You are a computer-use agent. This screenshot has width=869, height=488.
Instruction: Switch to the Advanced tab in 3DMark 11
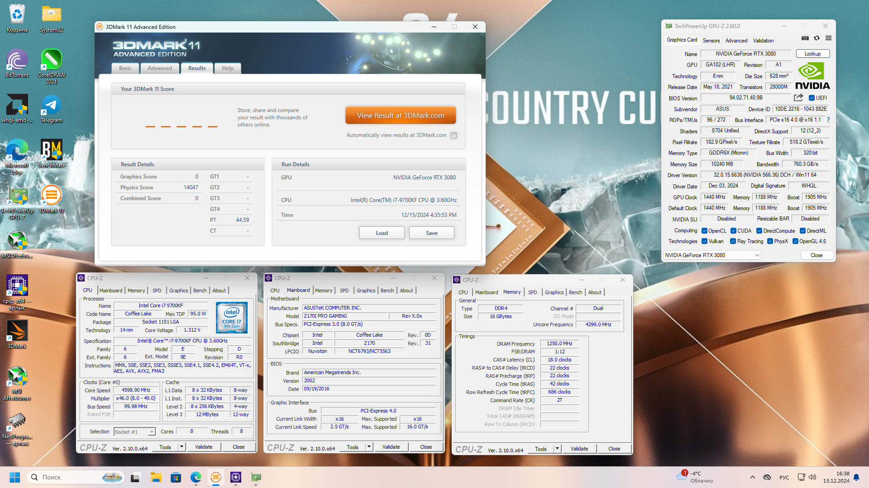160,68
